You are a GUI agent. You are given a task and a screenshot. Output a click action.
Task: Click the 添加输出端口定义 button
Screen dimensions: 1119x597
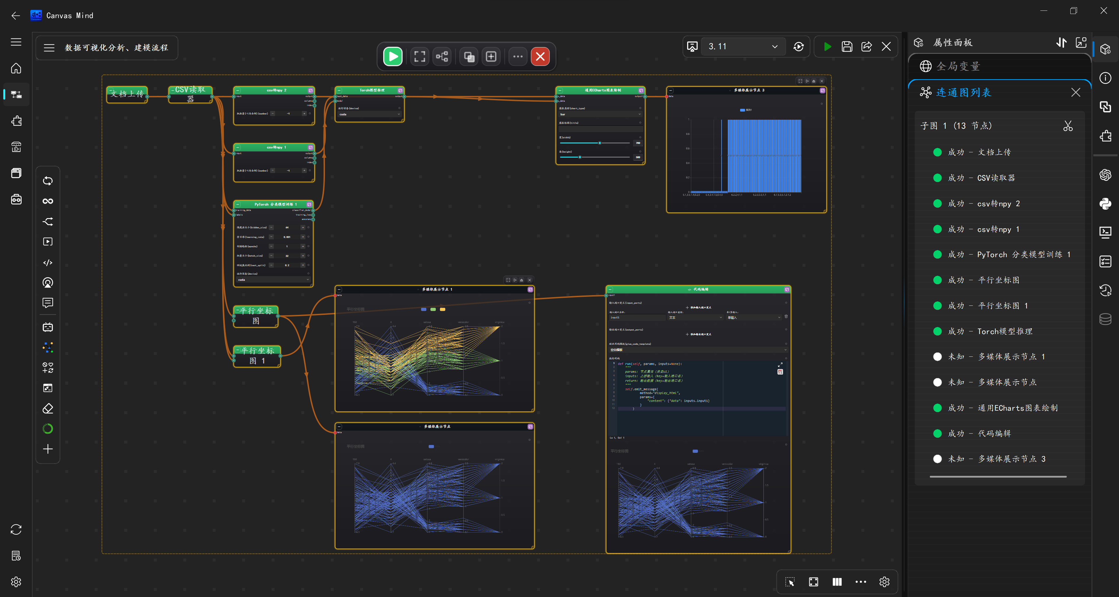(698, 334)
